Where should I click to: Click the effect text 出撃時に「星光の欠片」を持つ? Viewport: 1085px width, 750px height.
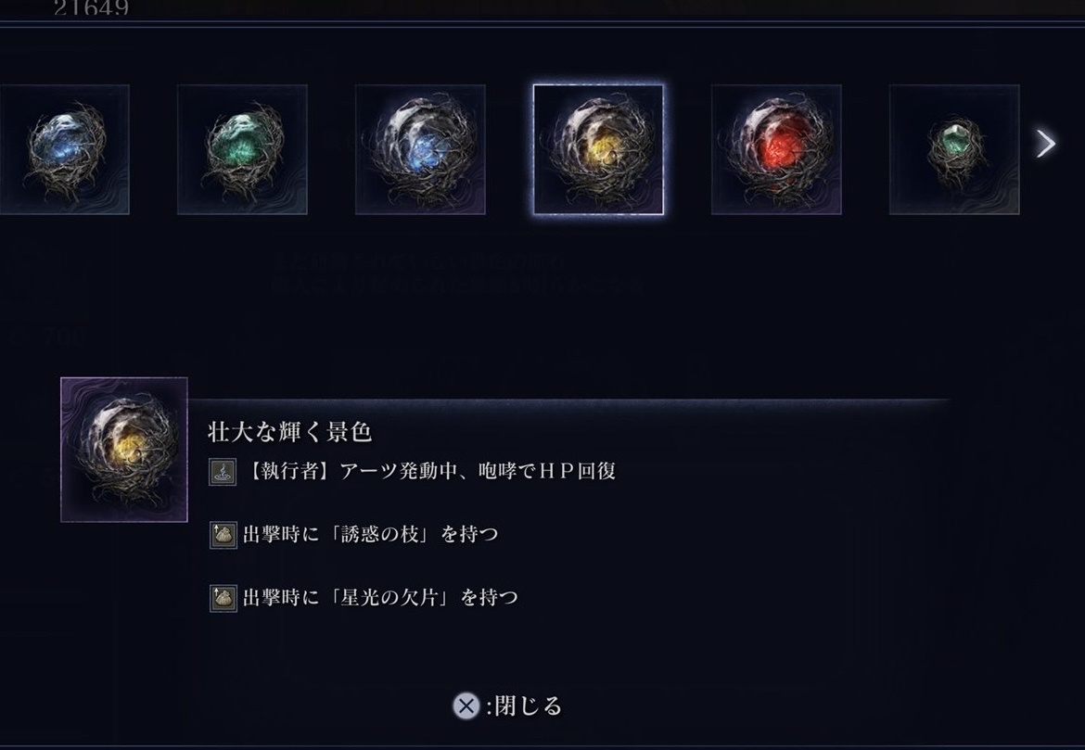coord(380,597)
